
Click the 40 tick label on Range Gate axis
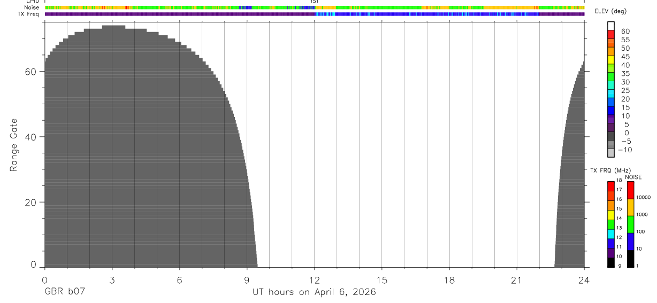click(30, 137)
